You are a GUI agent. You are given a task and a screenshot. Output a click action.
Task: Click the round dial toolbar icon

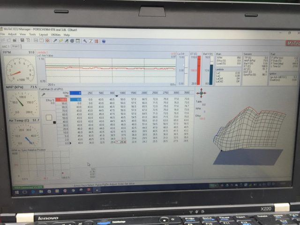pos(72,41)
